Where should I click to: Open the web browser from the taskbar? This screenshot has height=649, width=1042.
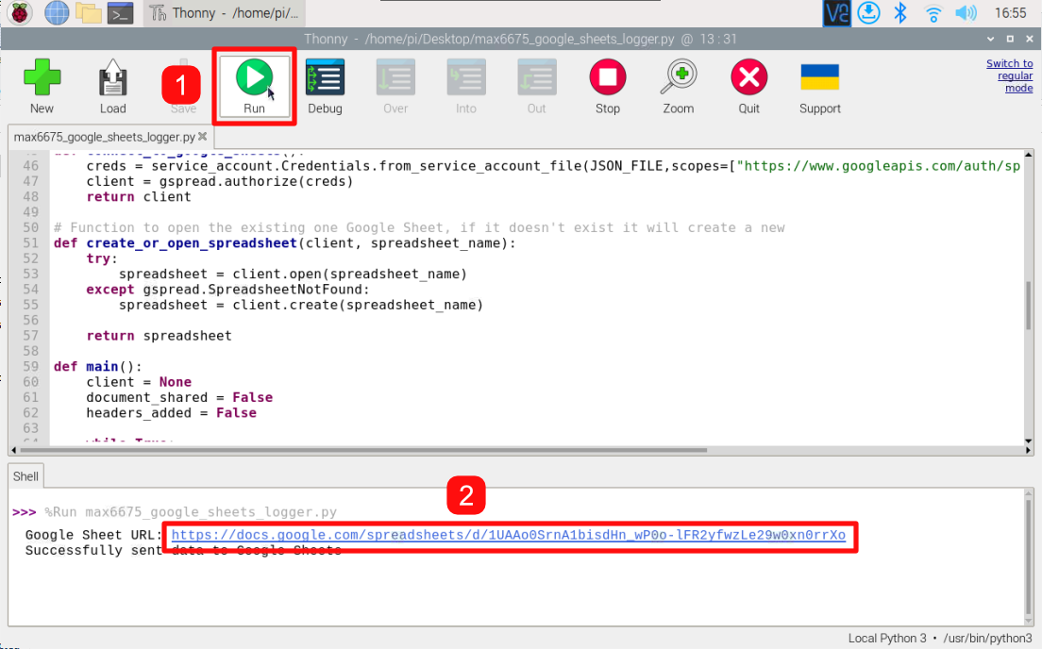pos(59,12)
